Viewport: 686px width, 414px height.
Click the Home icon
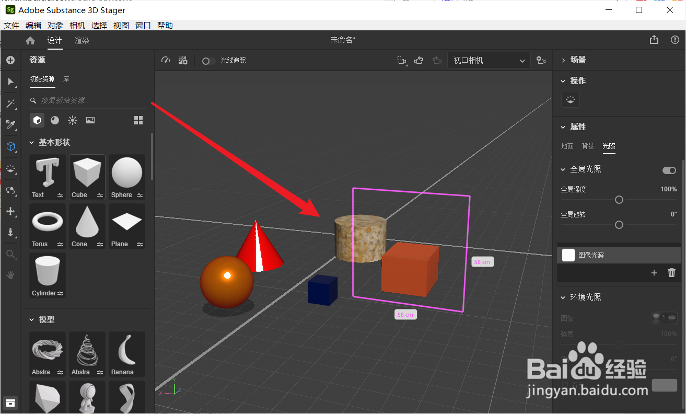(30, 40)
